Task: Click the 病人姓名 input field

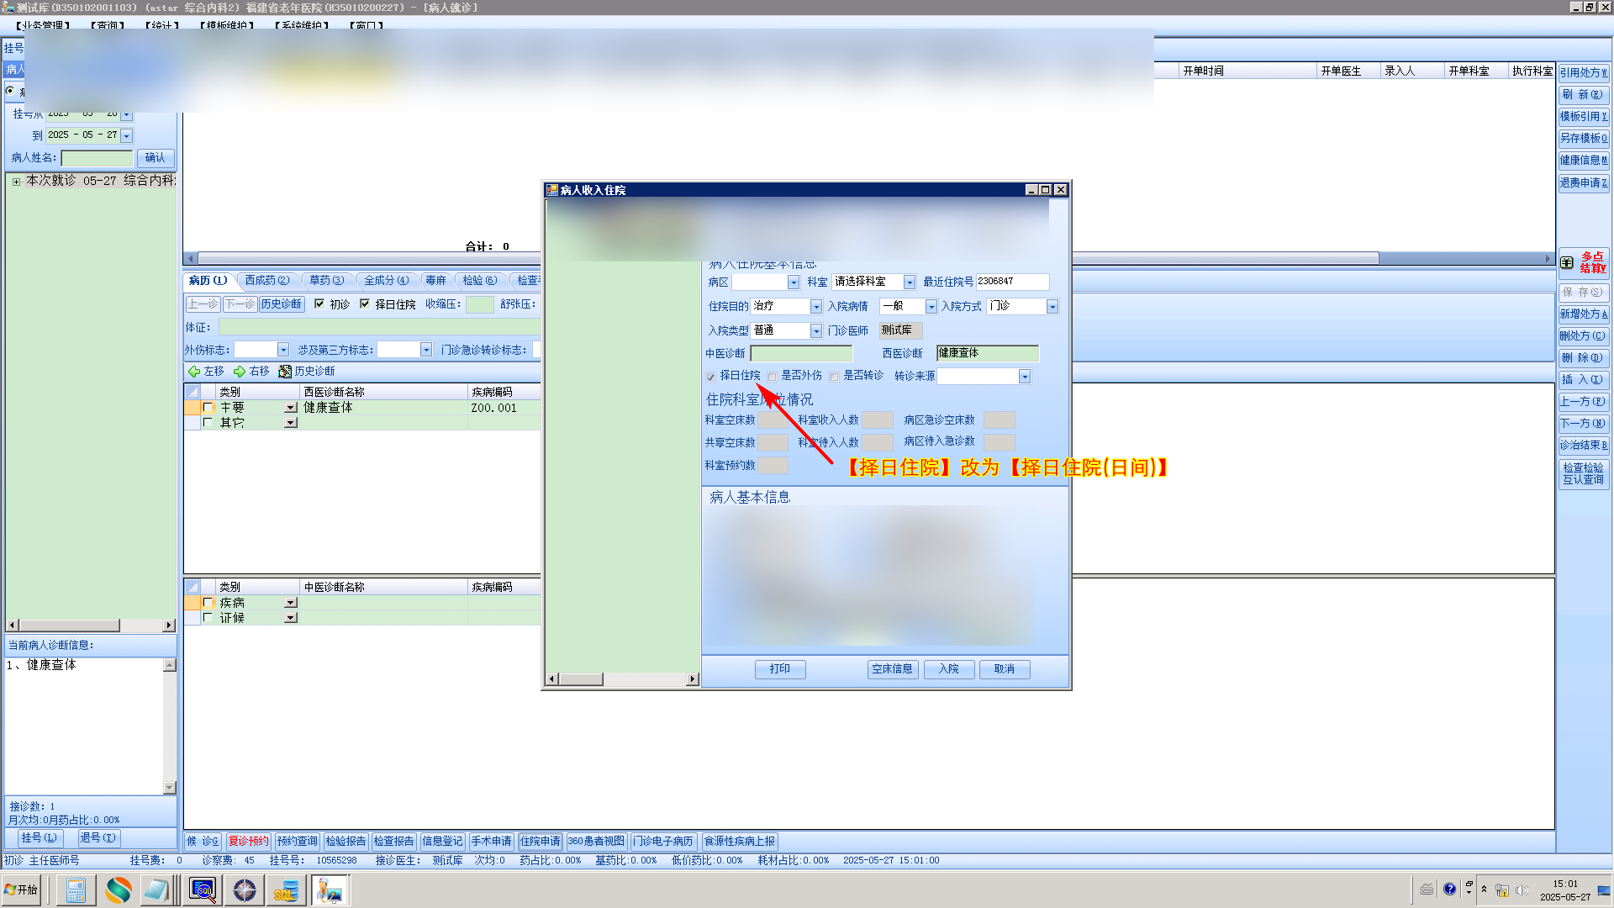Action: coord(97,158)
